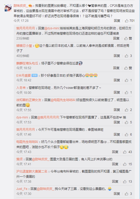This screenshot has width=140, height=199.
Task: Like 沪北退堂鼓大赛第二名's comment with 13 likes
Action: (128, 182)
